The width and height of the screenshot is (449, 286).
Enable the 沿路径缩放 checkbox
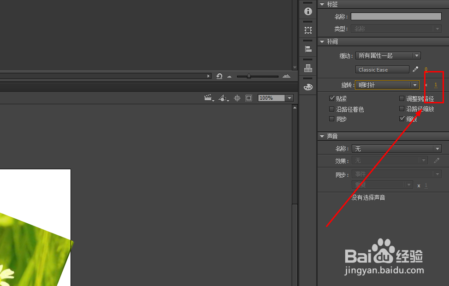pyautogui.click(x=402, y=108)
